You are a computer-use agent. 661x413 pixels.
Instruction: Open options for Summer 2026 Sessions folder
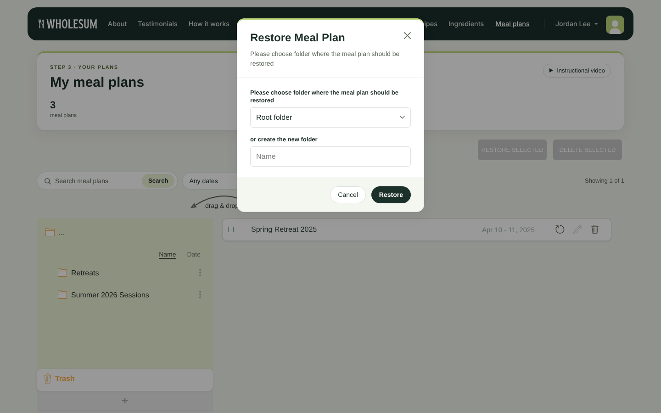[200, 295]
